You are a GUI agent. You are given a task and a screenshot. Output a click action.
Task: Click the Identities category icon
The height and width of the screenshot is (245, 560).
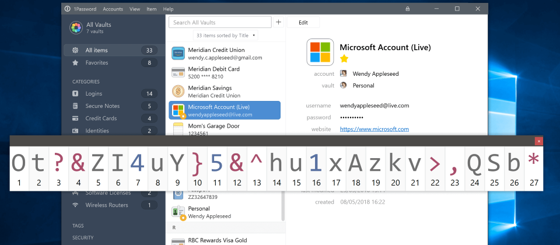(75, 131)
